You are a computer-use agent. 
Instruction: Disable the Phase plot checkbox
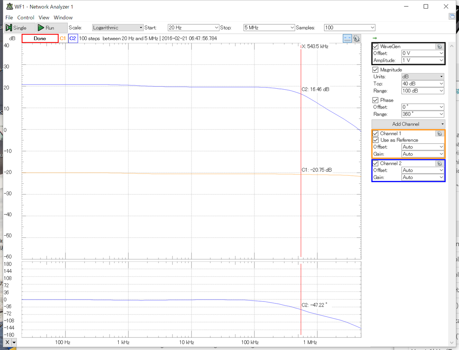click(375, 100)
